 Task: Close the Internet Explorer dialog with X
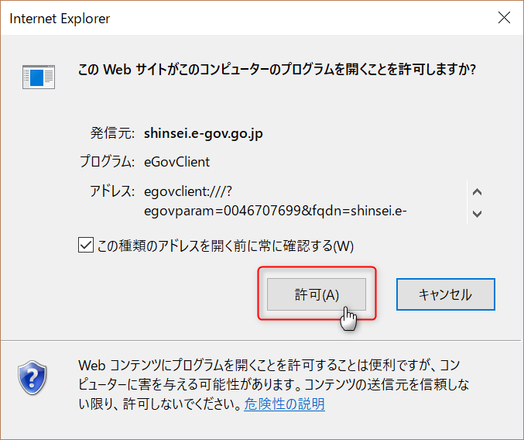pos(503,18)
